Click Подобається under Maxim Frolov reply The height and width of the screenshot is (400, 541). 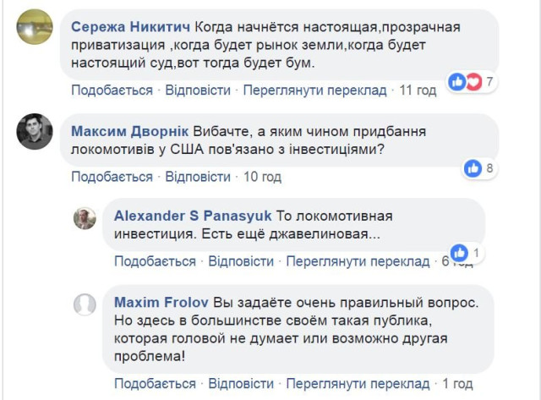[155, 385]
